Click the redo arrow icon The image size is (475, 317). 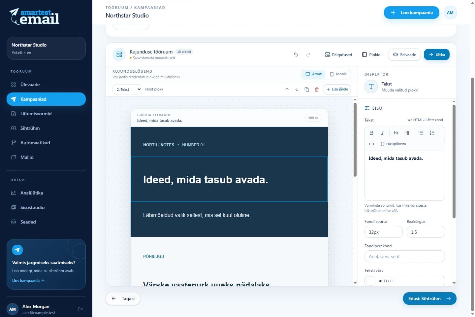[x=308, y=54]
